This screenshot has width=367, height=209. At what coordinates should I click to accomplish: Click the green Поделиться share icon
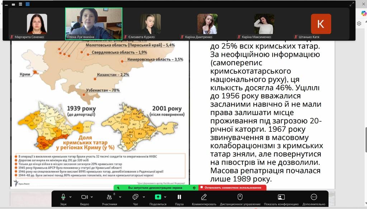[158, 197]
